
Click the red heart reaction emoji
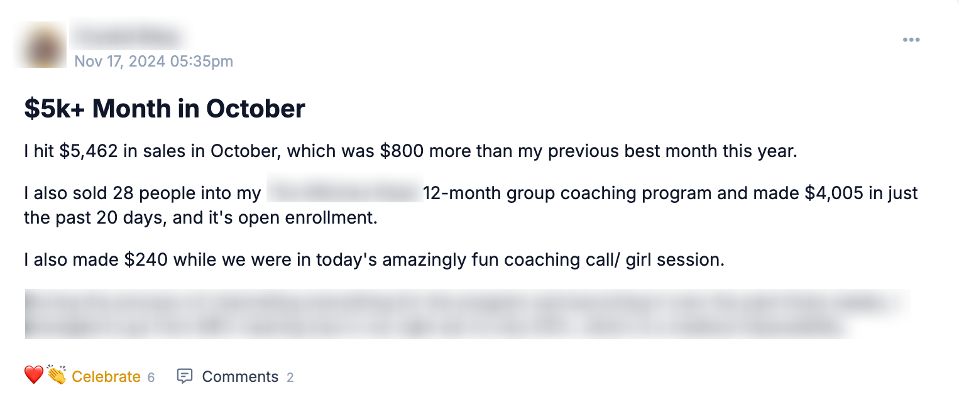point(33,376)
